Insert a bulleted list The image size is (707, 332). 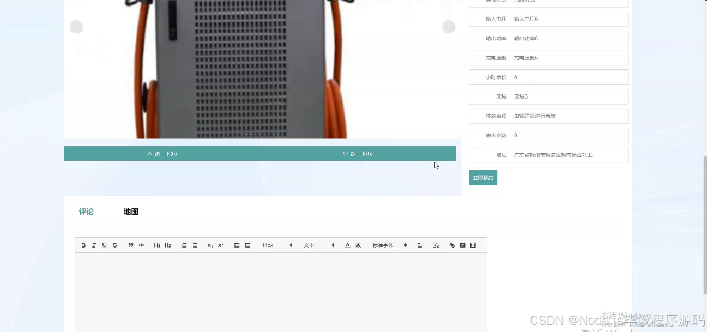194,245
